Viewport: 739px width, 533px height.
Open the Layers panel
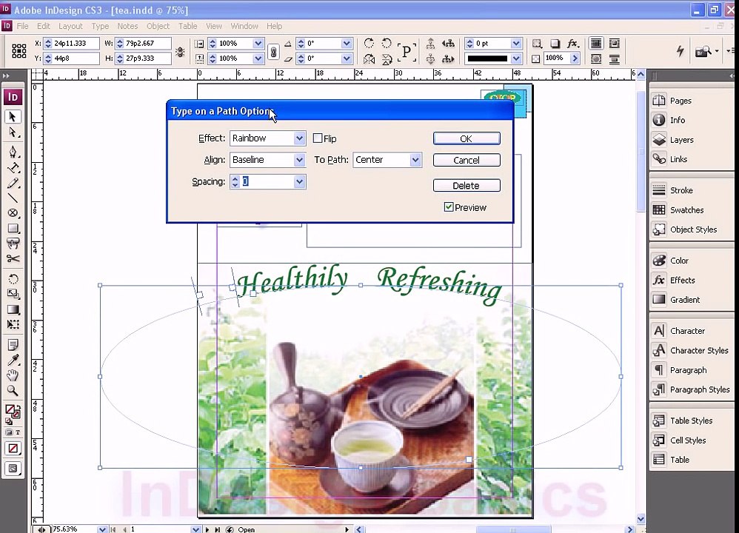pos(681,139)
